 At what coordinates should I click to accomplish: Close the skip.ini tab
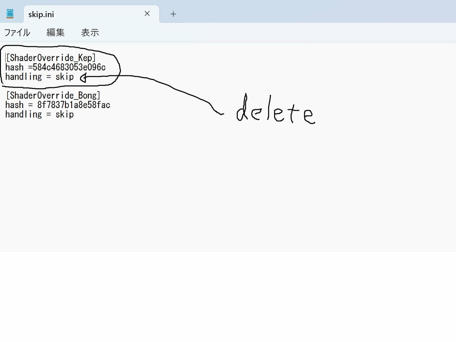pos(147,14)
